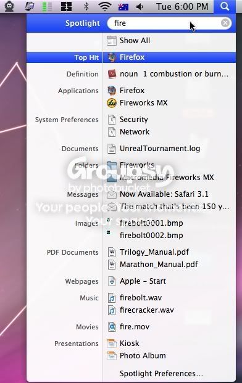Click the display sharing menu bar icon
Screen dimensions: 242x383
tap(30, 6)
